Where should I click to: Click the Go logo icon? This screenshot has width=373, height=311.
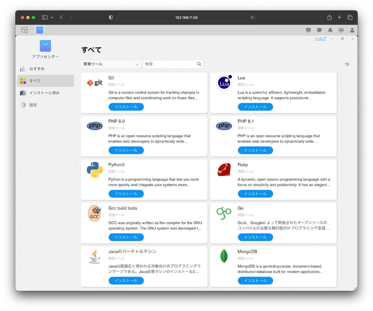(x=224, y=213)
